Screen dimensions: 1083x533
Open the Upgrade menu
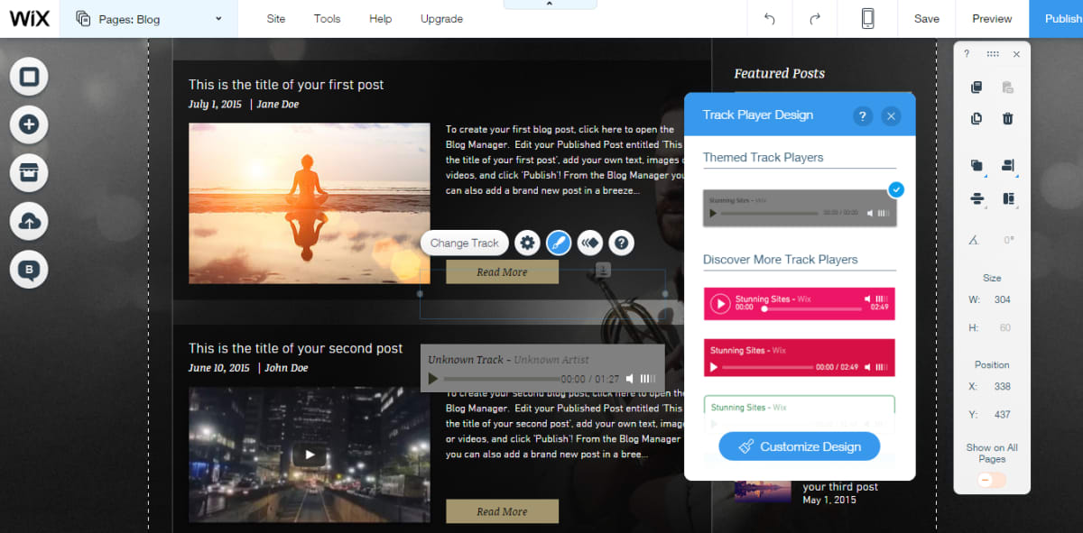[441, 18]
